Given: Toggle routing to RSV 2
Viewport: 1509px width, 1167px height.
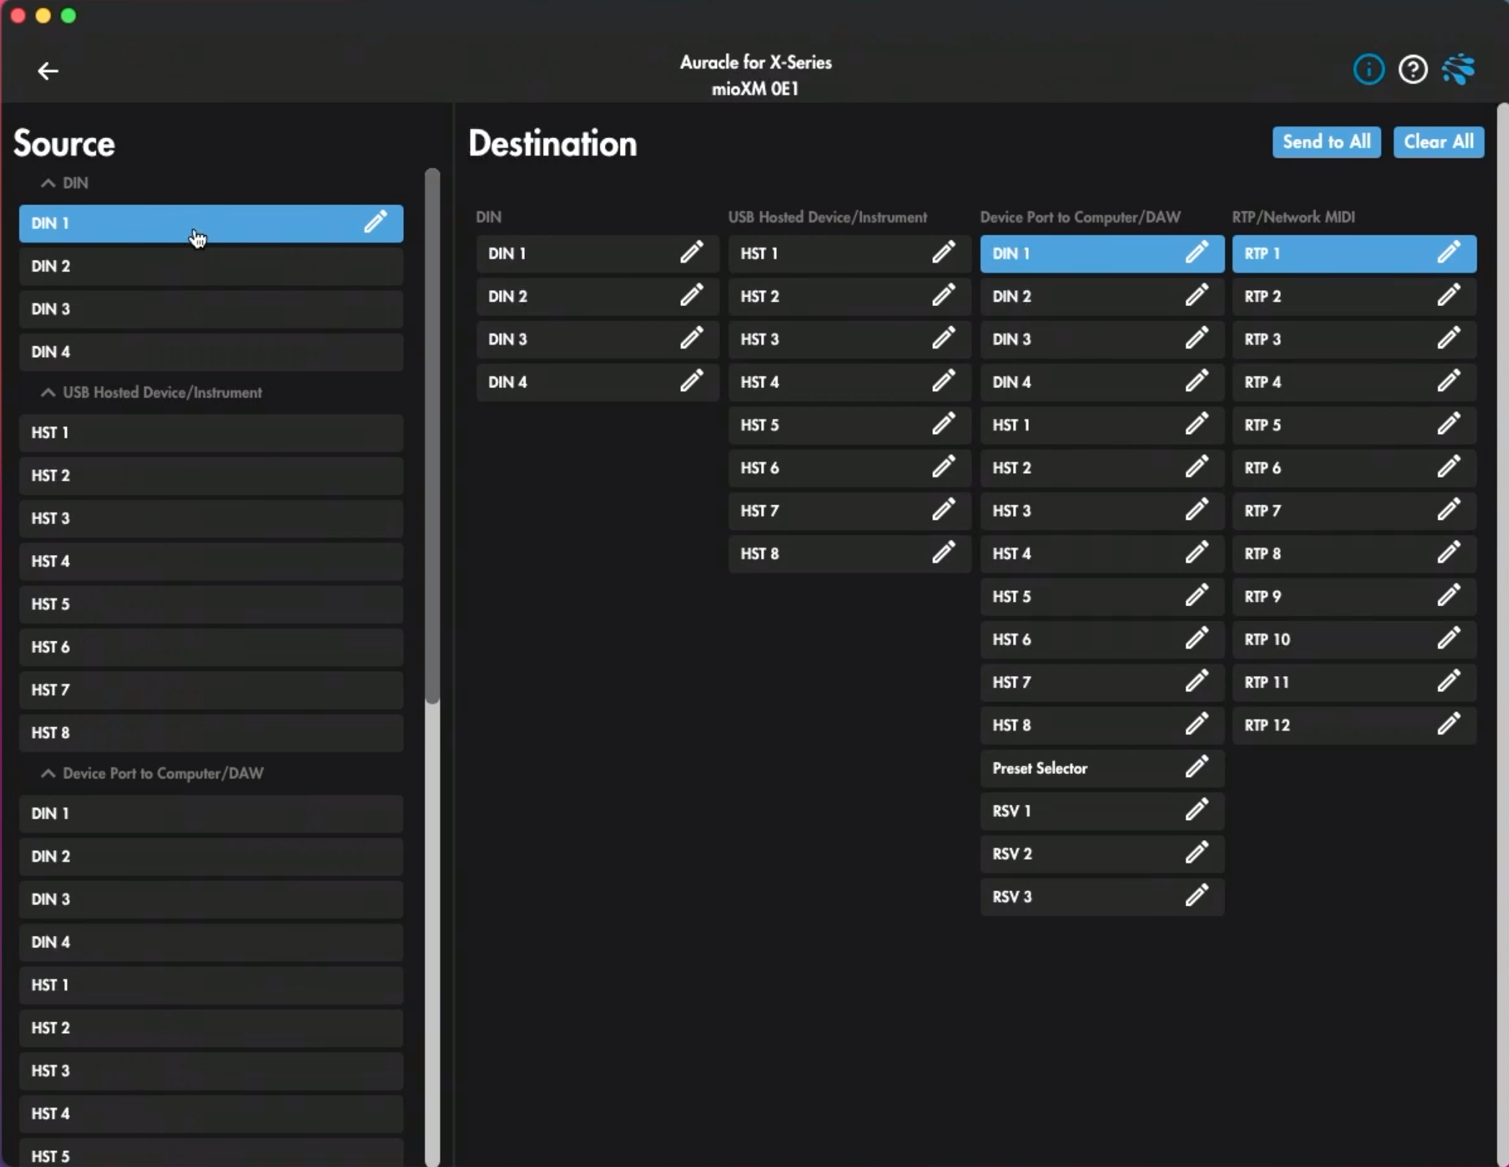Looking at the screenshot, I should pyautogui.click(x=1102, y=854).
